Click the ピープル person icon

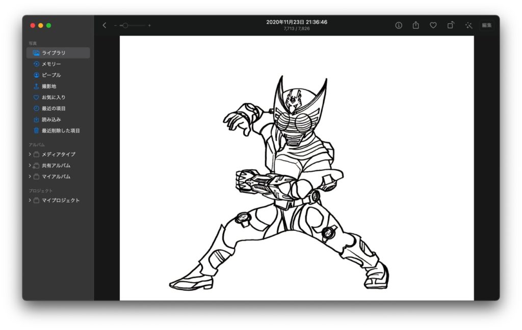(36, 75)
